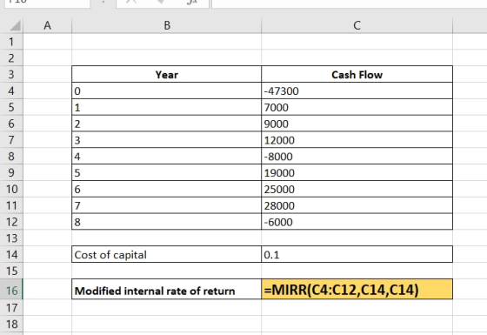Click the Year header cell
Image resolution: width=487 pixels, height=335 pixels.
pyautogui.click(x=166, y=74)
